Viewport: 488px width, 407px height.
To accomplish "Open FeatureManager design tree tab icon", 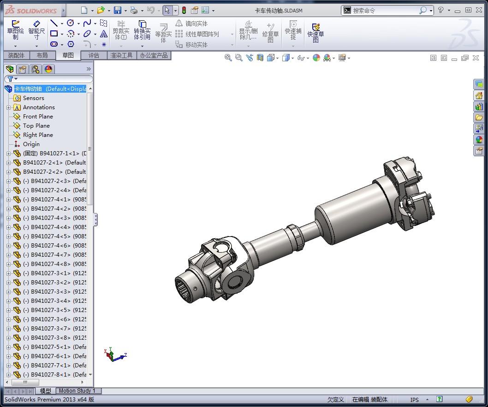I will point(10,69).
